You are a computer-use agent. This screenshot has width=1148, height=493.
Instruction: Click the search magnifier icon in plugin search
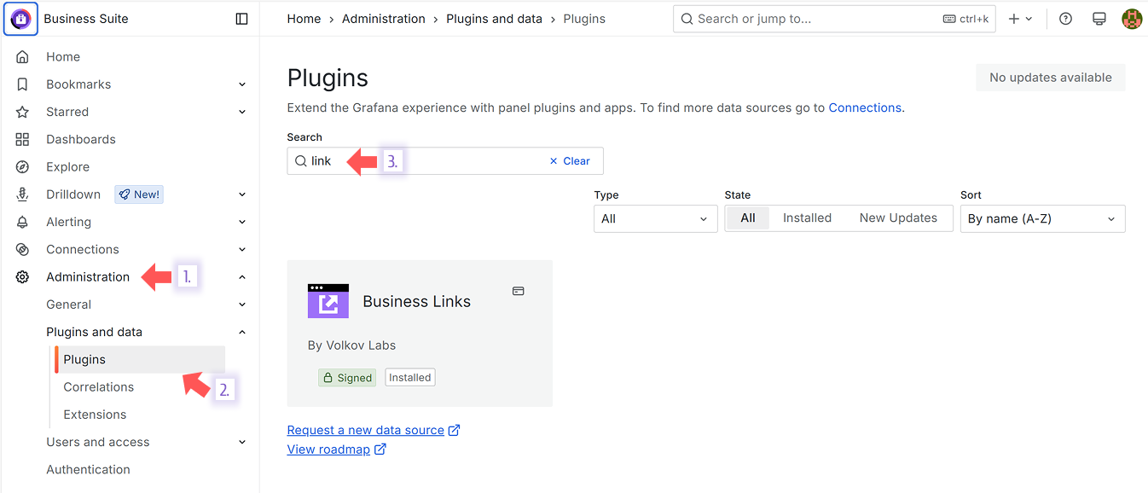click(300, 161)
